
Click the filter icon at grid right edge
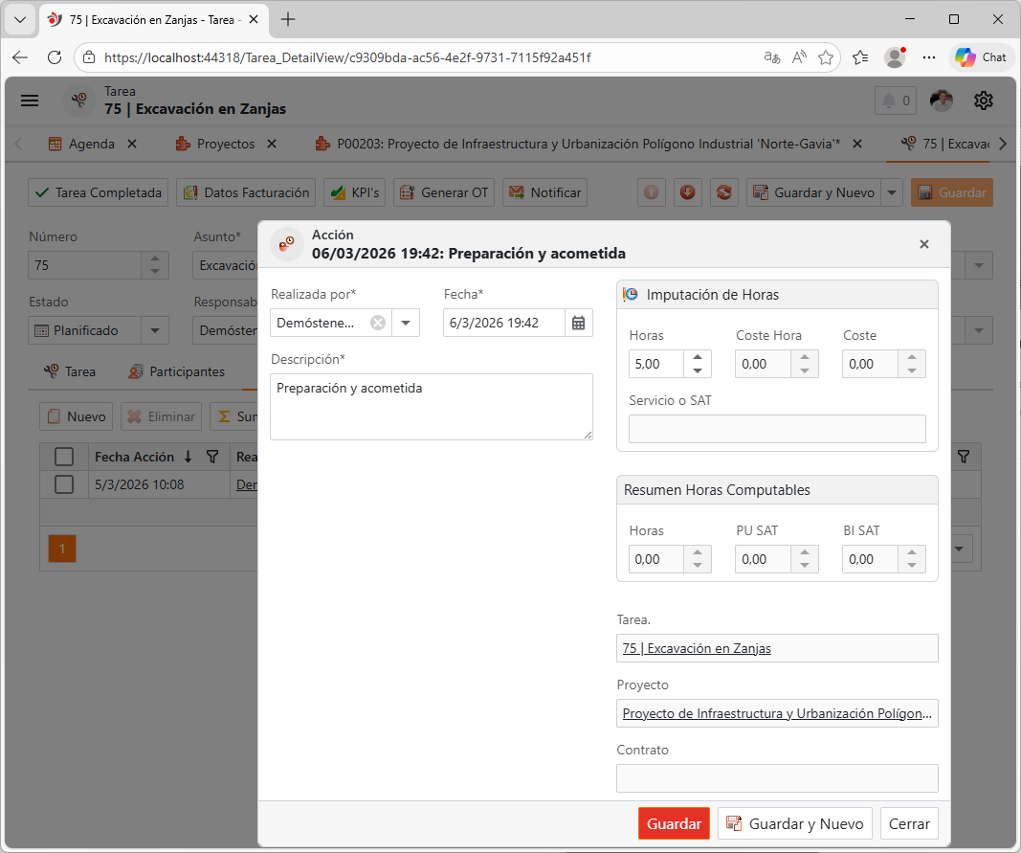click(964, 457)
